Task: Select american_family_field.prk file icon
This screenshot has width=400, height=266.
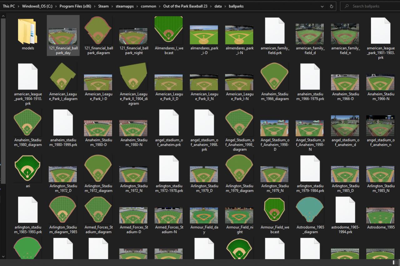Action: click(275, 31)
